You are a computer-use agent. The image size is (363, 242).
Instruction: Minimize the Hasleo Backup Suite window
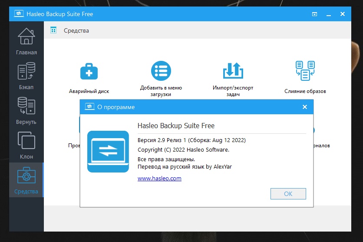coord(329,14)
